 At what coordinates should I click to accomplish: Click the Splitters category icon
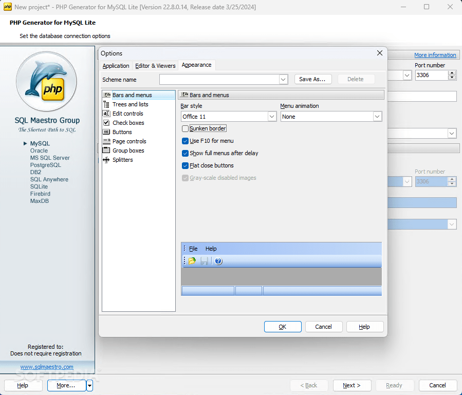pos(106,160)
